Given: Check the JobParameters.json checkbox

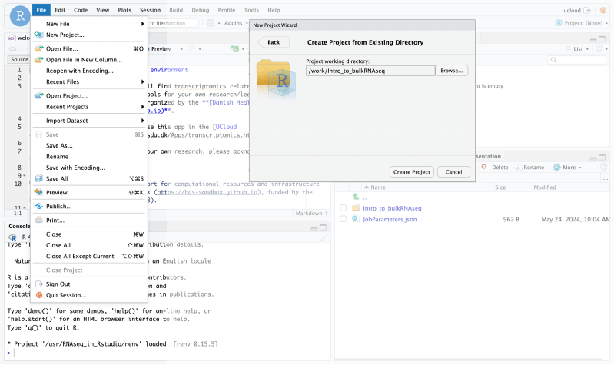Looking at the screenshot, I should pyautogui.click(x=343, y=219).
